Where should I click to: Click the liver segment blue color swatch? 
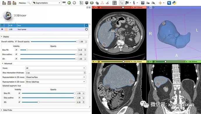click(x=6, y=26)
